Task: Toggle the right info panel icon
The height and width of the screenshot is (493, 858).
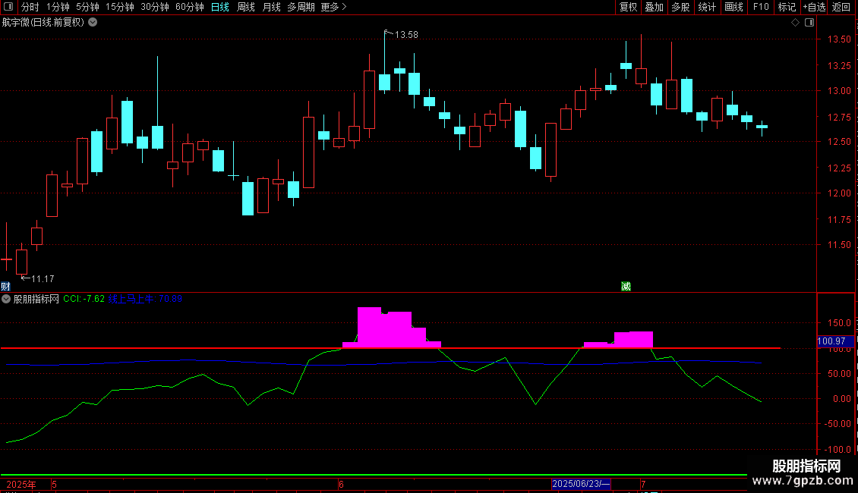Action: click(x=809, y=23)
